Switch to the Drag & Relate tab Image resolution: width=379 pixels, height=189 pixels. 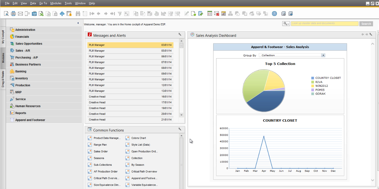point(3,79)
